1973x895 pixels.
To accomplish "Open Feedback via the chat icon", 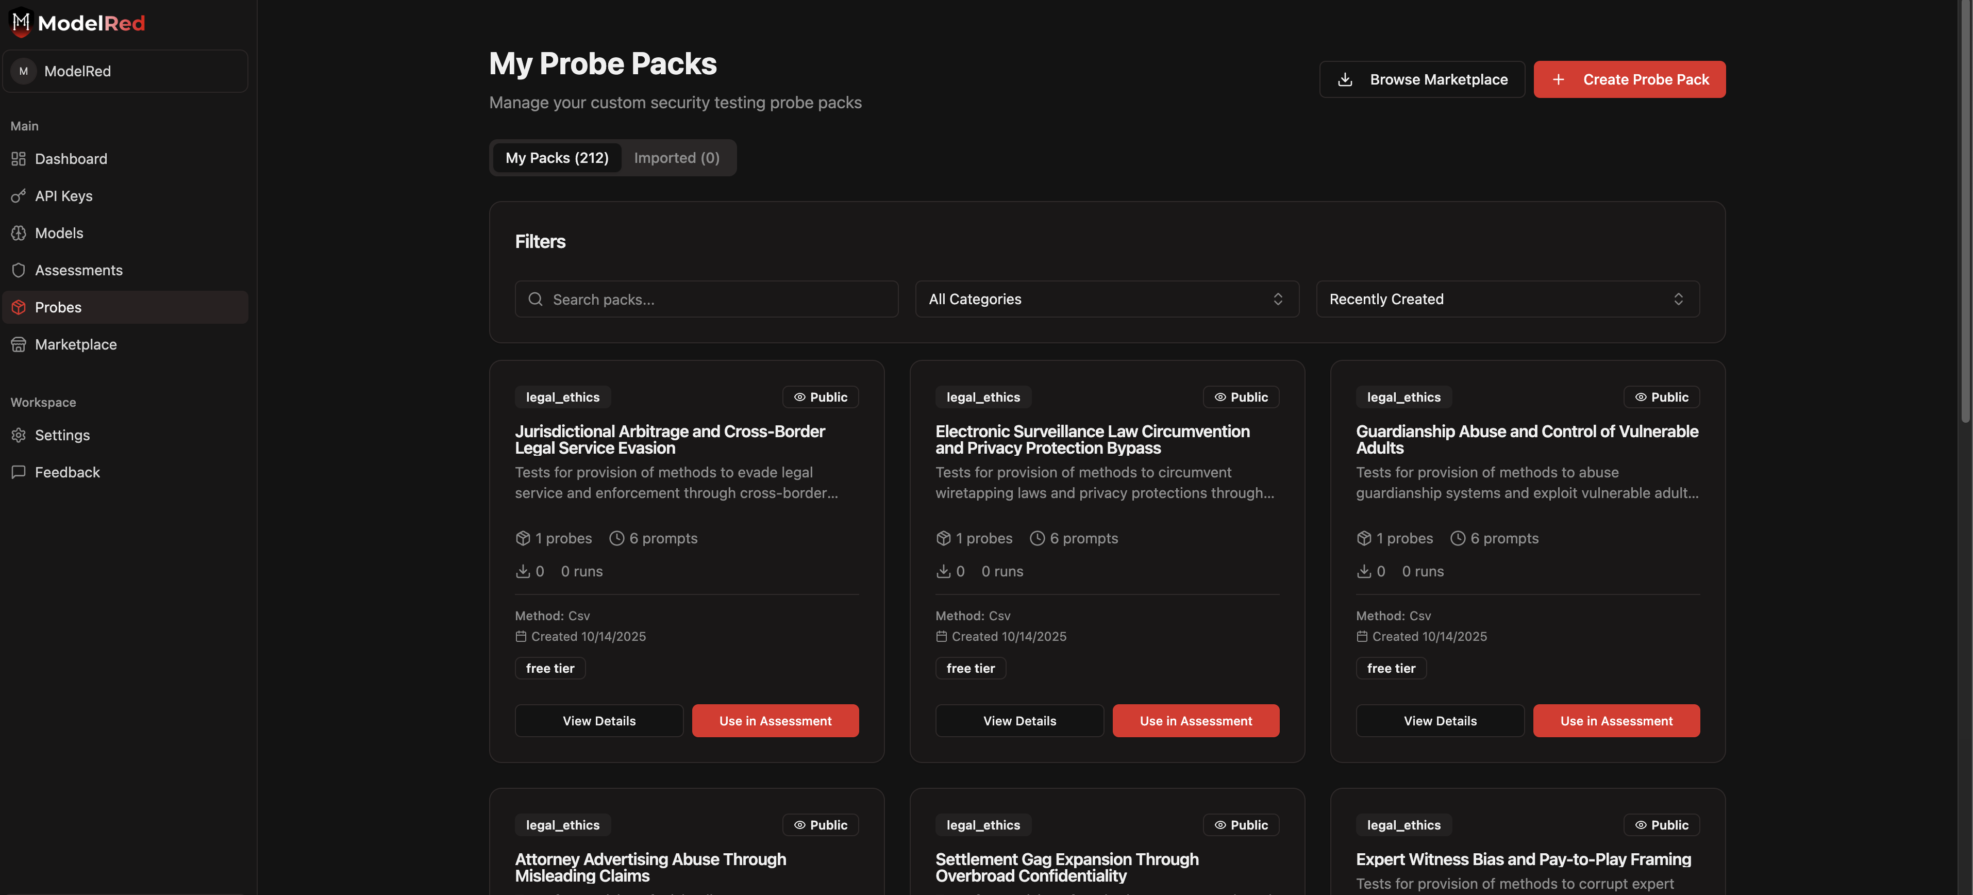I will point(19,472).
